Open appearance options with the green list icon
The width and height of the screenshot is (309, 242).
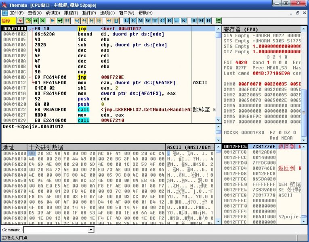click(219, 21)
